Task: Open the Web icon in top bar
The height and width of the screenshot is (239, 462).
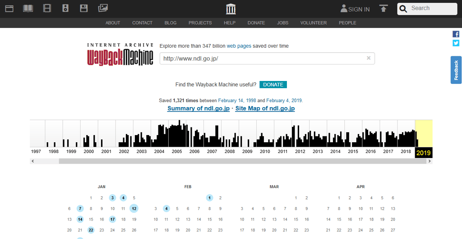Action: point(9,8)
